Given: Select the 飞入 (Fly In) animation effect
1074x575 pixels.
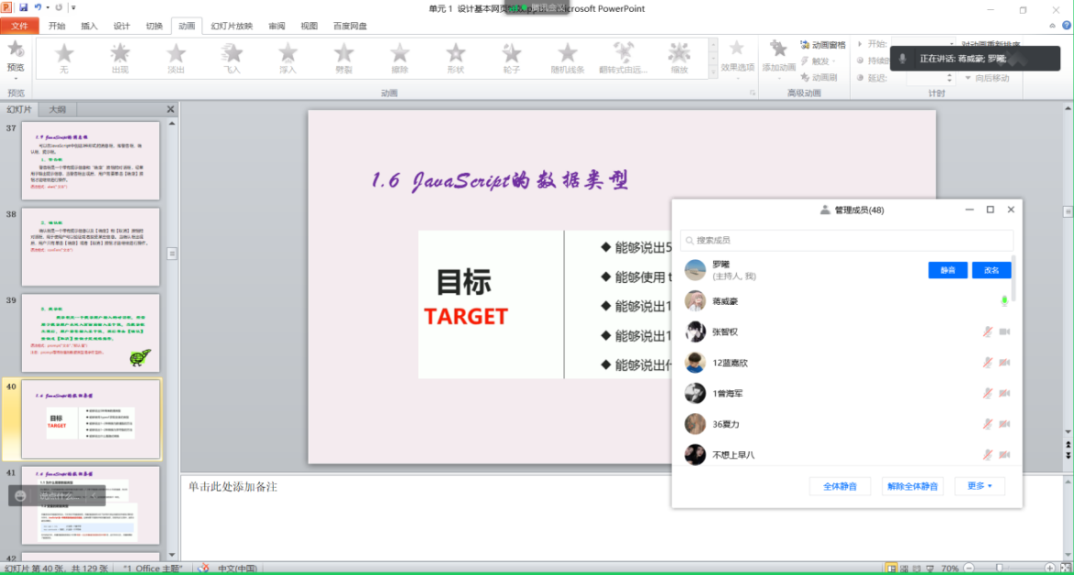Looking at the screenshot, I should 232,56.
